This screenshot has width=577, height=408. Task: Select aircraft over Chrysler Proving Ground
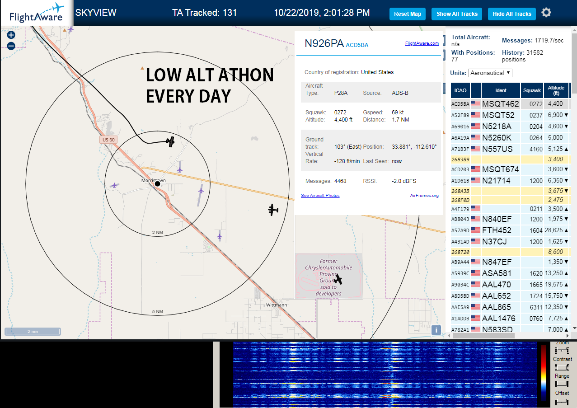(338, 279)
